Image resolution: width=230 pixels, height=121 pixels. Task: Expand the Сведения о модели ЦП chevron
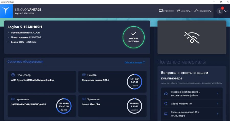pos(217,114)
